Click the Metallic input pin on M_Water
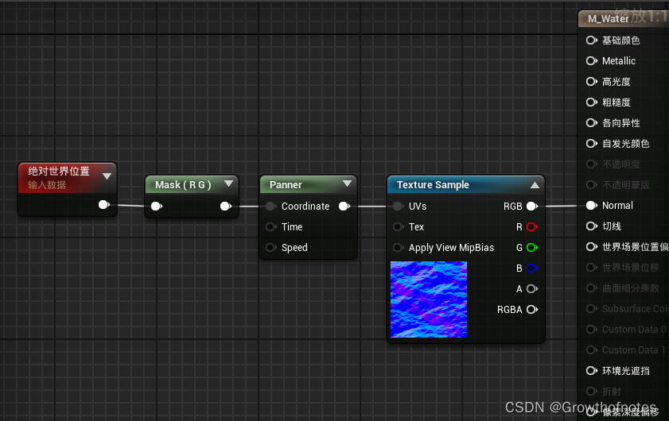Screen dimensions: 669x421 click(591, 61)
